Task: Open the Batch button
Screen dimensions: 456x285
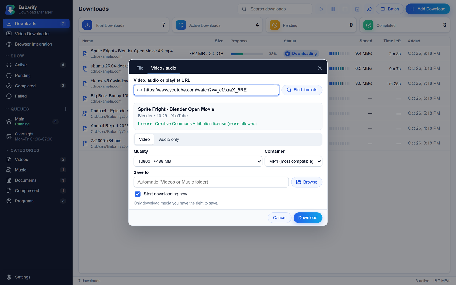Action: click(x=390, y=9)
